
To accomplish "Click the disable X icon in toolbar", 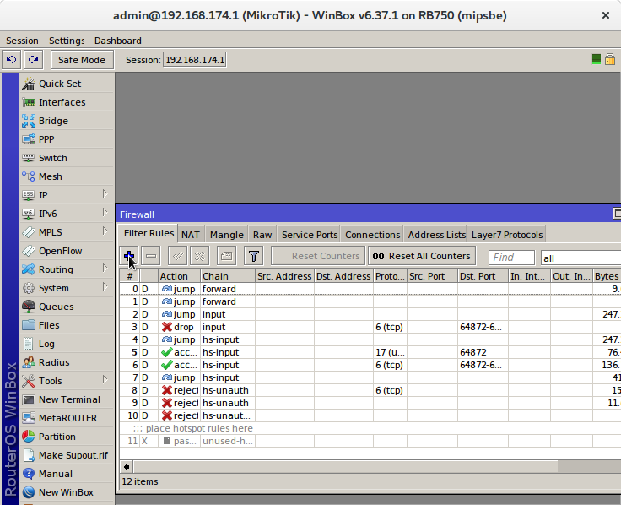I will pyautogui.click(x=200, y=256).
